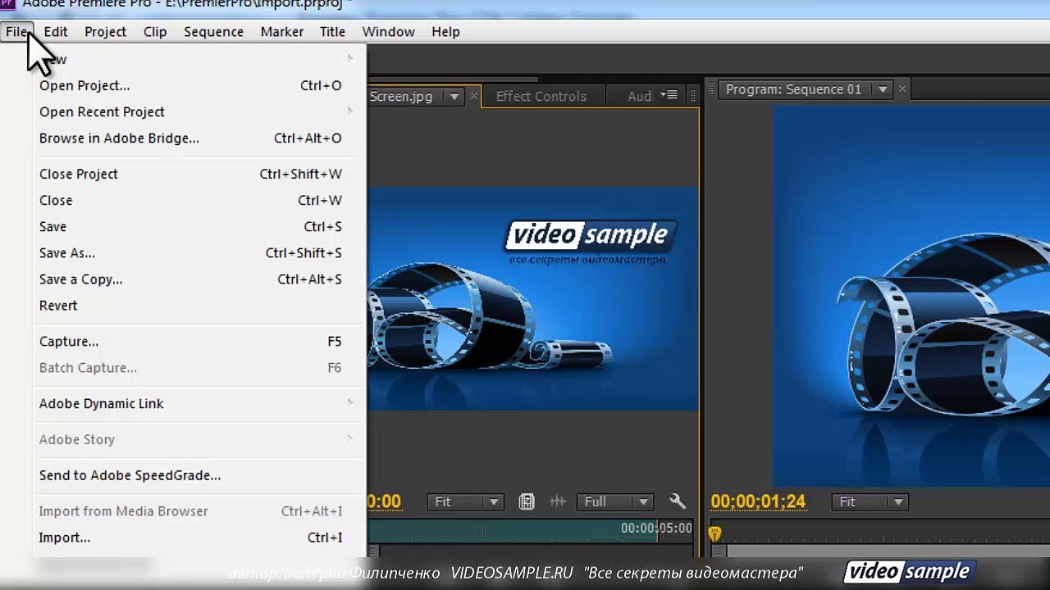Open the Full playback resolution dropdown
This screenshot has width=1050, height=590.
(615, 501)
